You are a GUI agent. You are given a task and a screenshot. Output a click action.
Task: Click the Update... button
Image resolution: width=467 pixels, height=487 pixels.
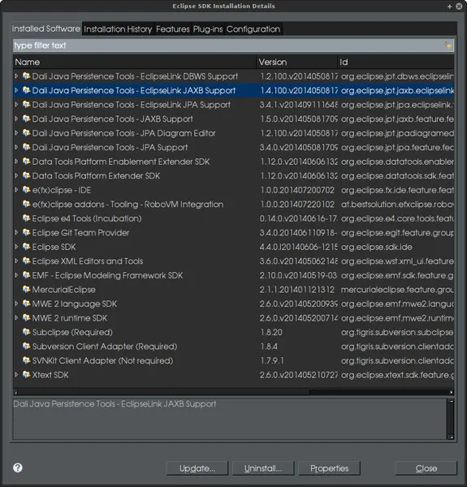tap(197, 468)
